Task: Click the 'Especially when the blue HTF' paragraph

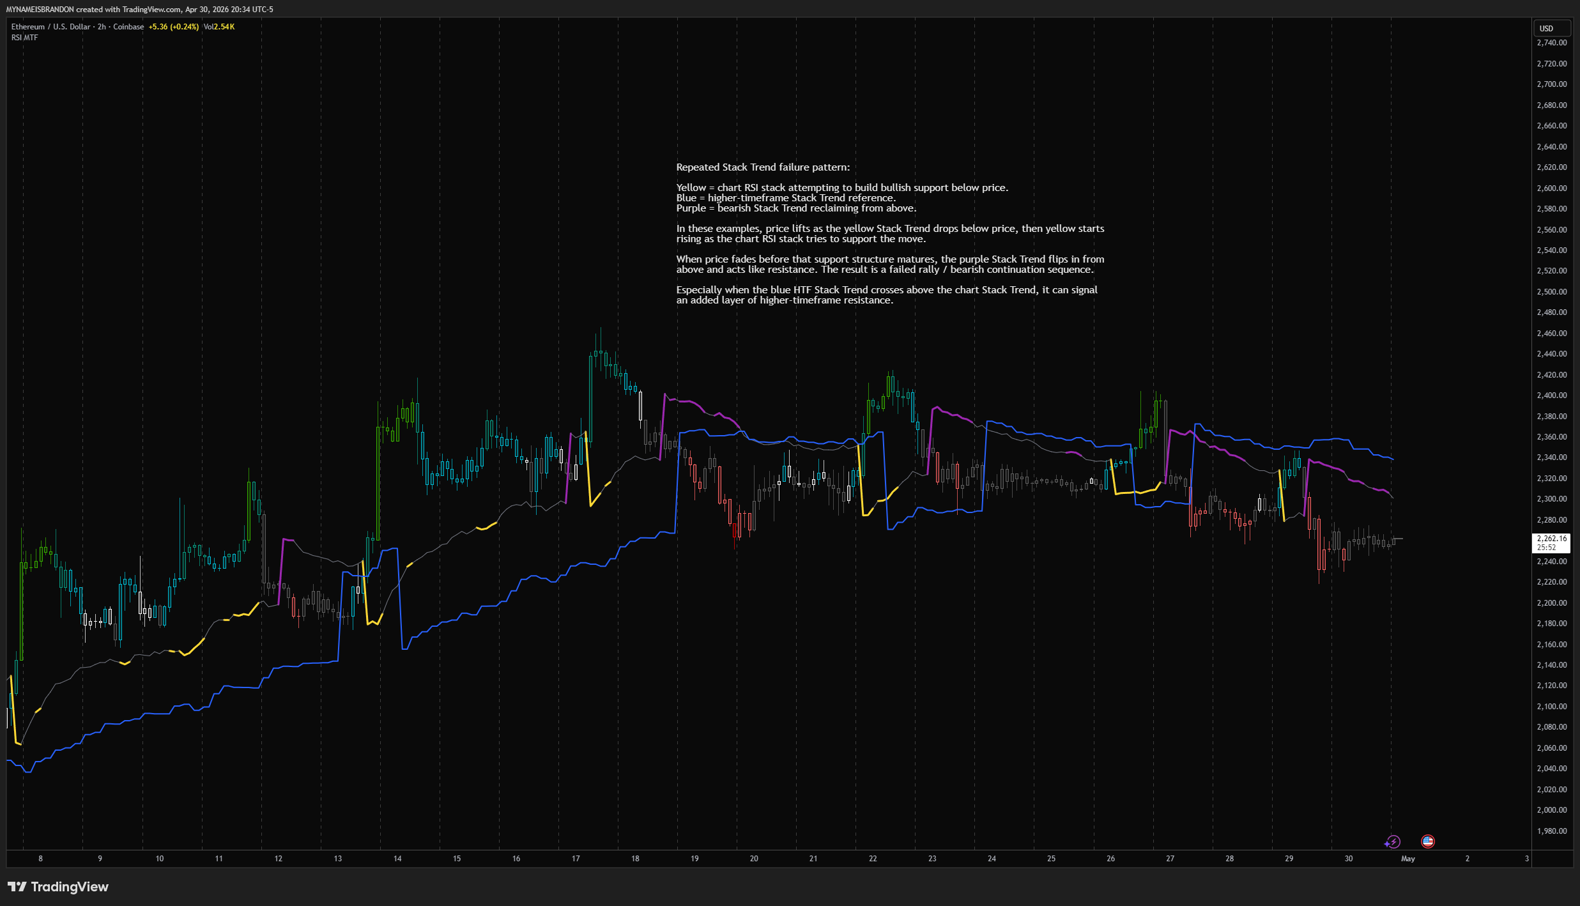Action: pos(887,295)
